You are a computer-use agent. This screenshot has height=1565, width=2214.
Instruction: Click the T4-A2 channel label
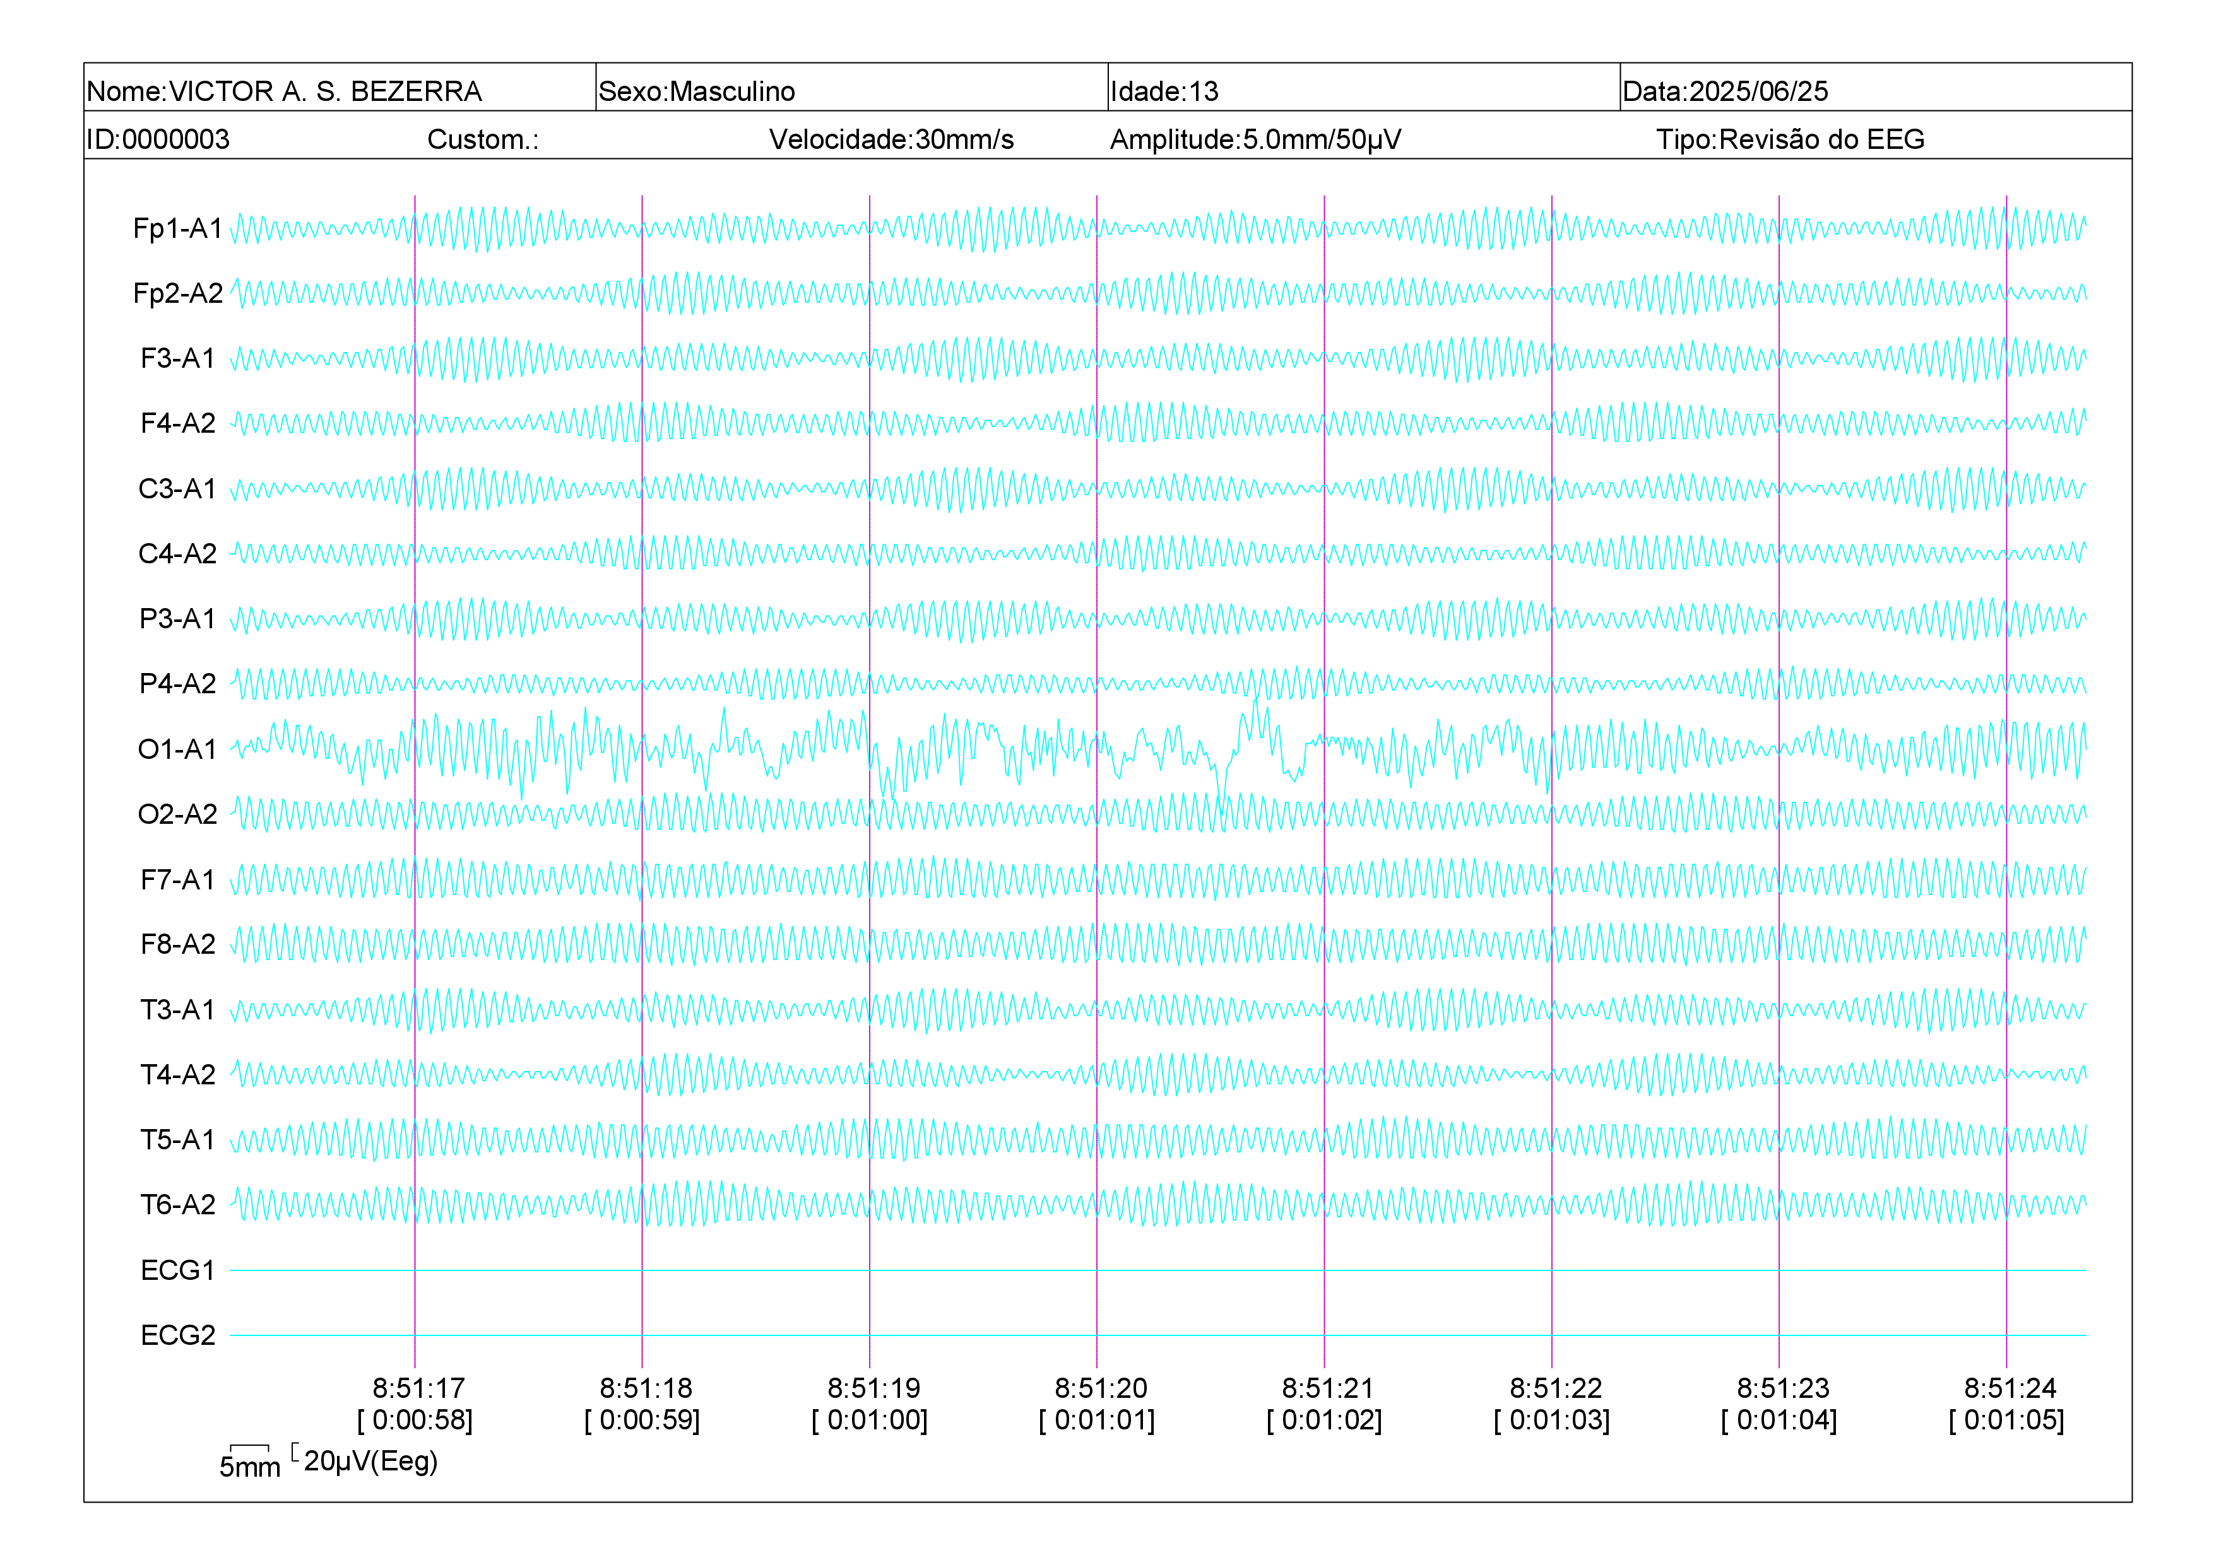pyautogui.click(x=179, y=1074)
